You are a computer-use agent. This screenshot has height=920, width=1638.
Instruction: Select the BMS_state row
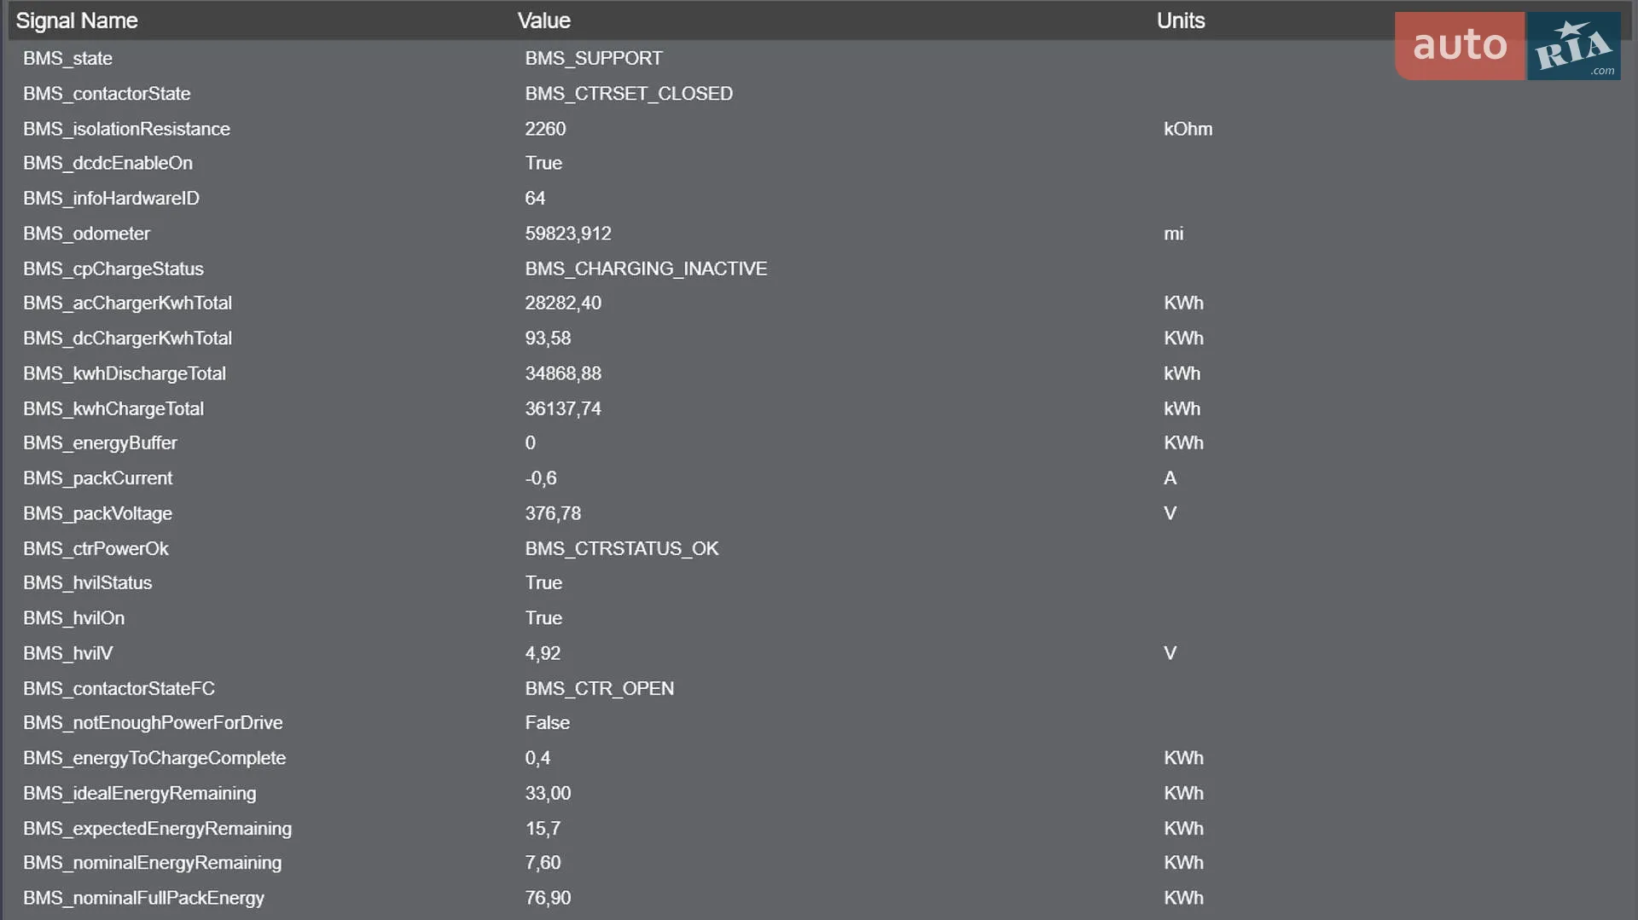(x=819, y=58)
